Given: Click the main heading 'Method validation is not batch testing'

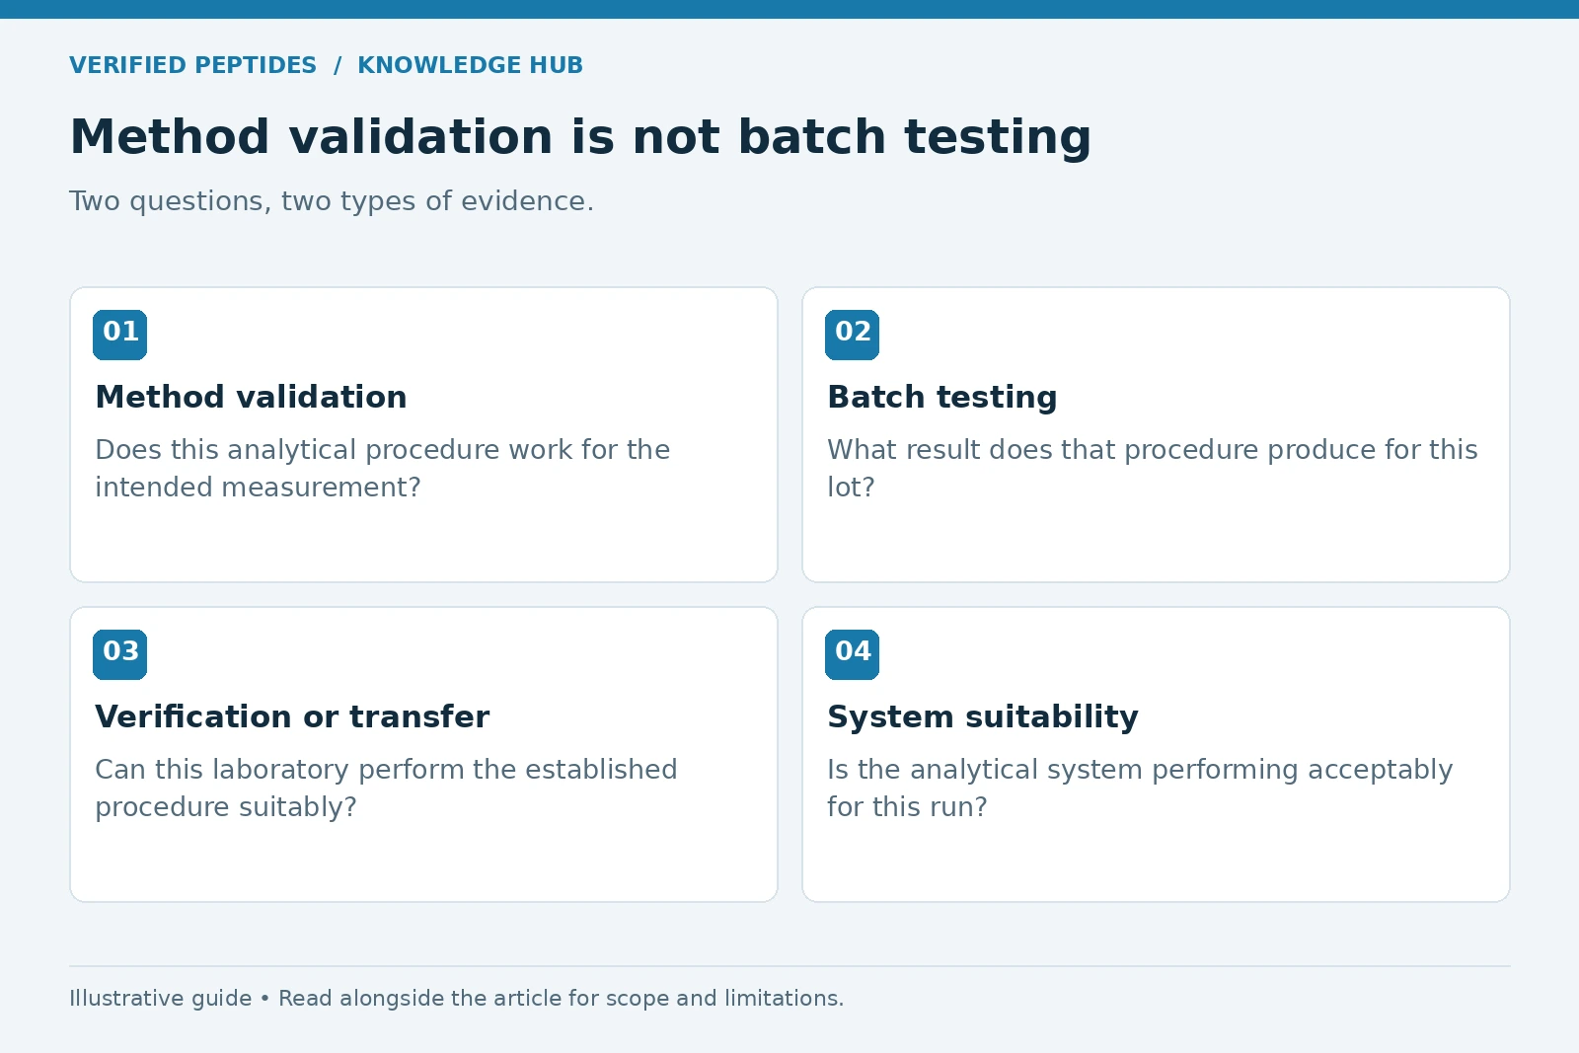Looking at the screenshot, I should click(x=580, y=136).
